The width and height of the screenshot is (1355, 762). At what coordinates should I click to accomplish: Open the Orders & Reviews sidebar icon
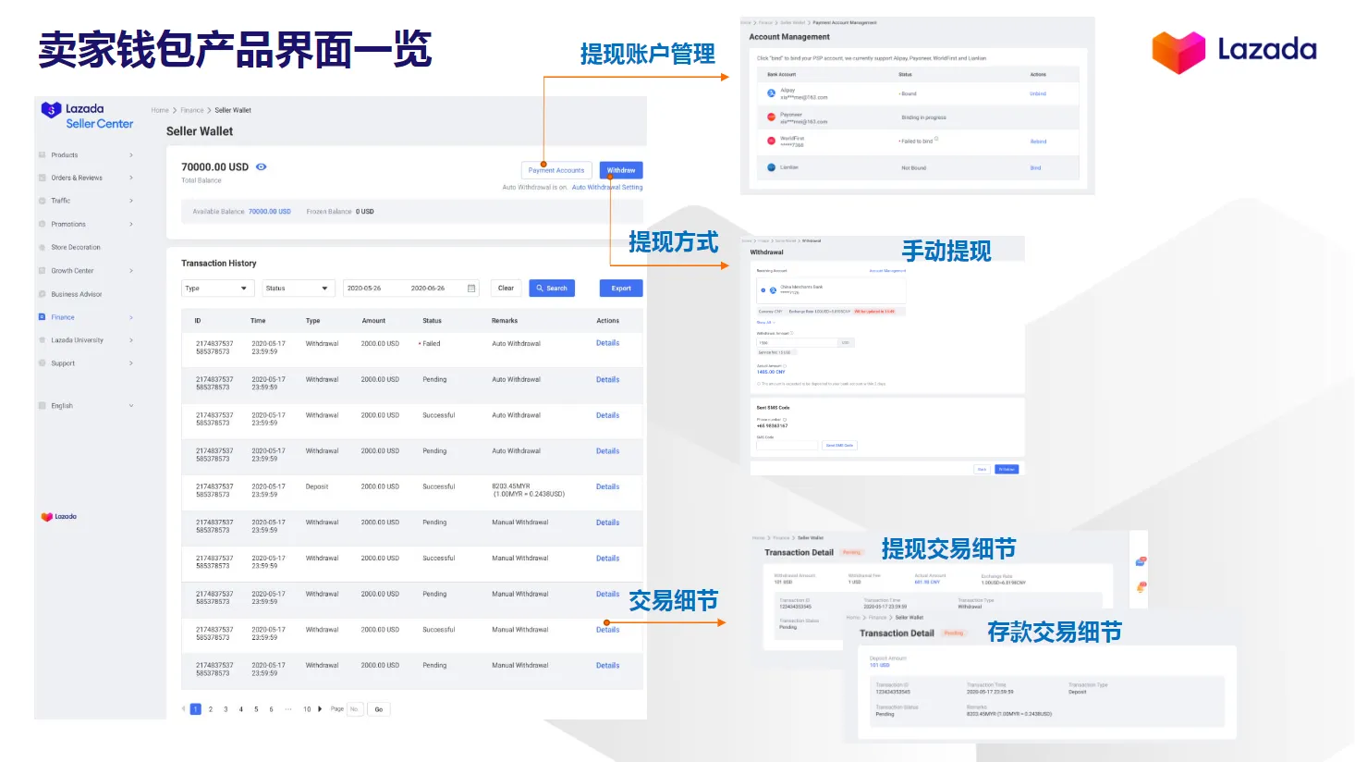(x=43, y=178)
